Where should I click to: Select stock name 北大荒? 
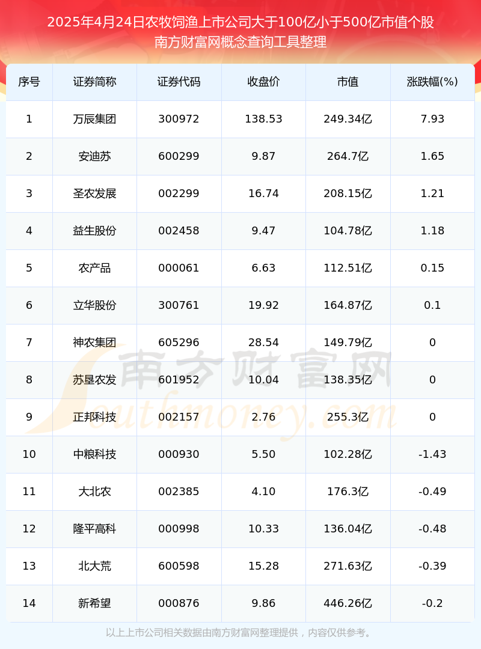tap(94, 566)
